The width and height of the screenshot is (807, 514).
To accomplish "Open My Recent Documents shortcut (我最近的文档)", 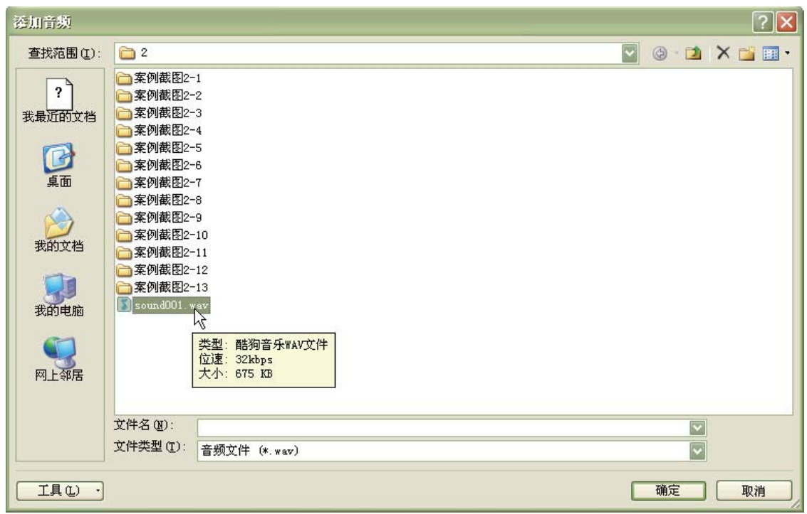I will (58, 101).
